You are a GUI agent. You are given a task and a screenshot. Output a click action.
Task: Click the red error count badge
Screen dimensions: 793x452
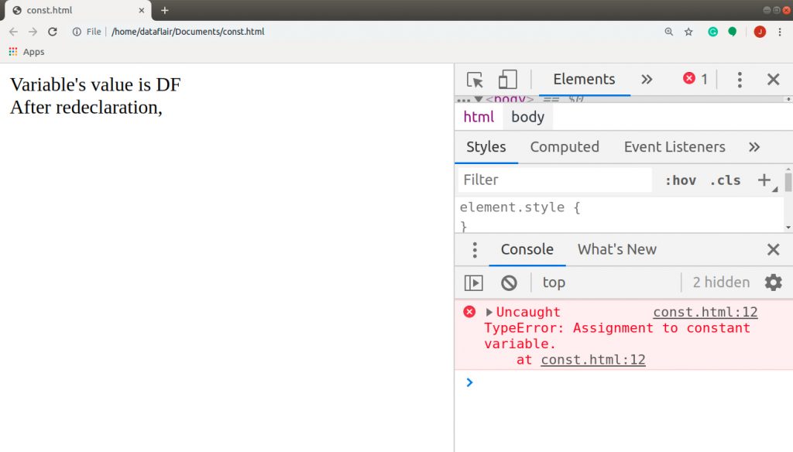tap(695, 79)
